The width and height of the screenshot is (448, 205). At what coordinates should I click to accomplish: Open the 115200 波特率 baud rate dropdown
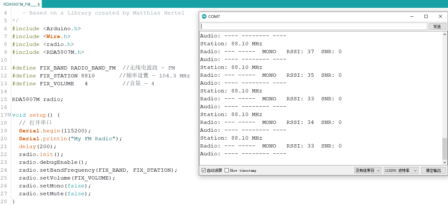click(401, 170)
